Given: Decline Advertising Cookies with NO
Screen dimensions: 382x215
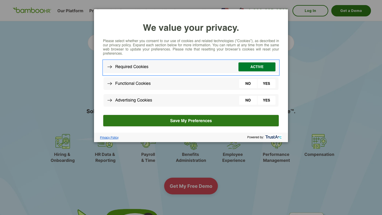Looking at the screenshot, I should tap(248, 100).
